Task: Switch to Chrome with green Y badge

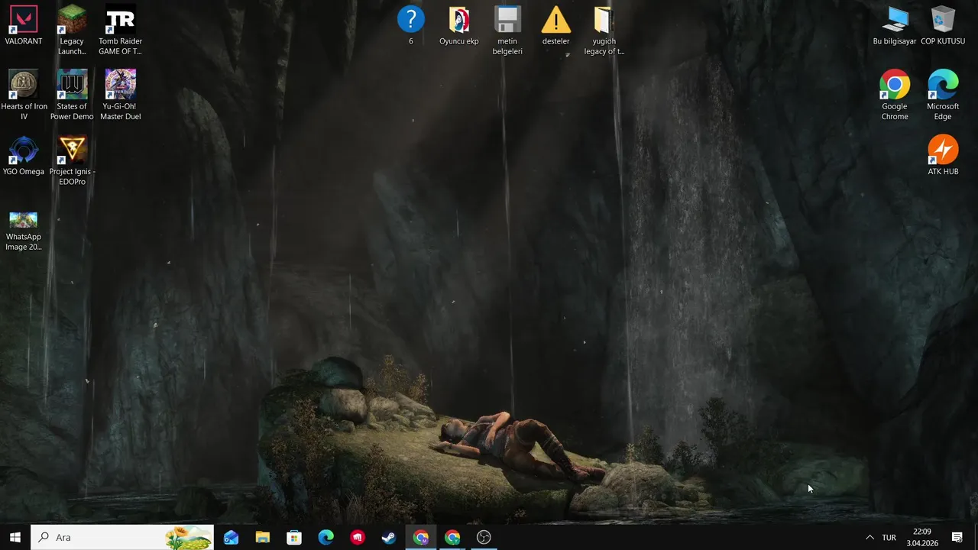Action: pos(452,537)
